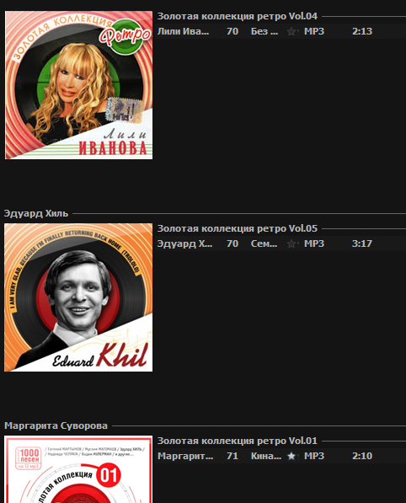Viewport: 406px width, 503px height.
Task: Click the rating star on Эдуард Хиль track
Action: click(291, 243)
